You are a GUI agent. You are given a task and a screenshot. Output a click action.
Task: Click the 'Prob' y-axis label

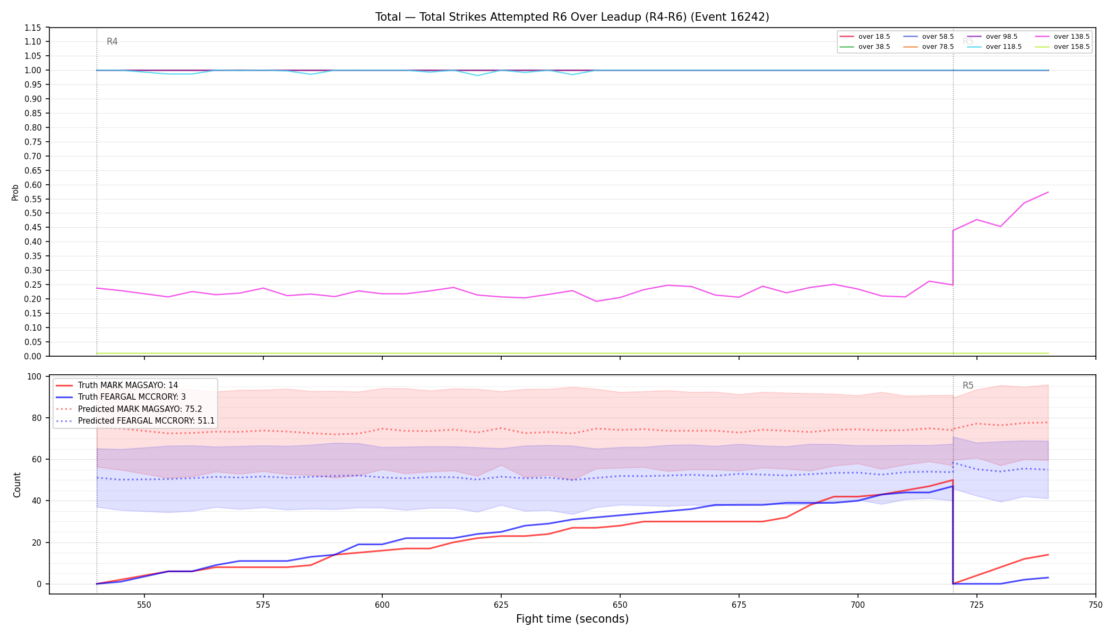[15, 192]
